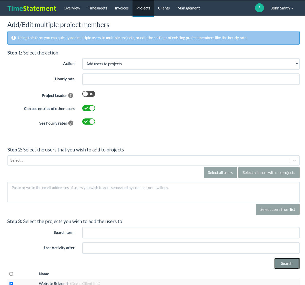Viewport: 305px width, 285px height.
Task: Select the Projects nav item
Action: pyautogui.click(x=143, y=8)
